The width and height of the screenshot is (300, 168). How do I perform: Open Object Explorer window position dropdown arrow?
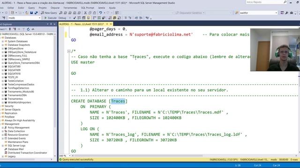tap(47, 24)
